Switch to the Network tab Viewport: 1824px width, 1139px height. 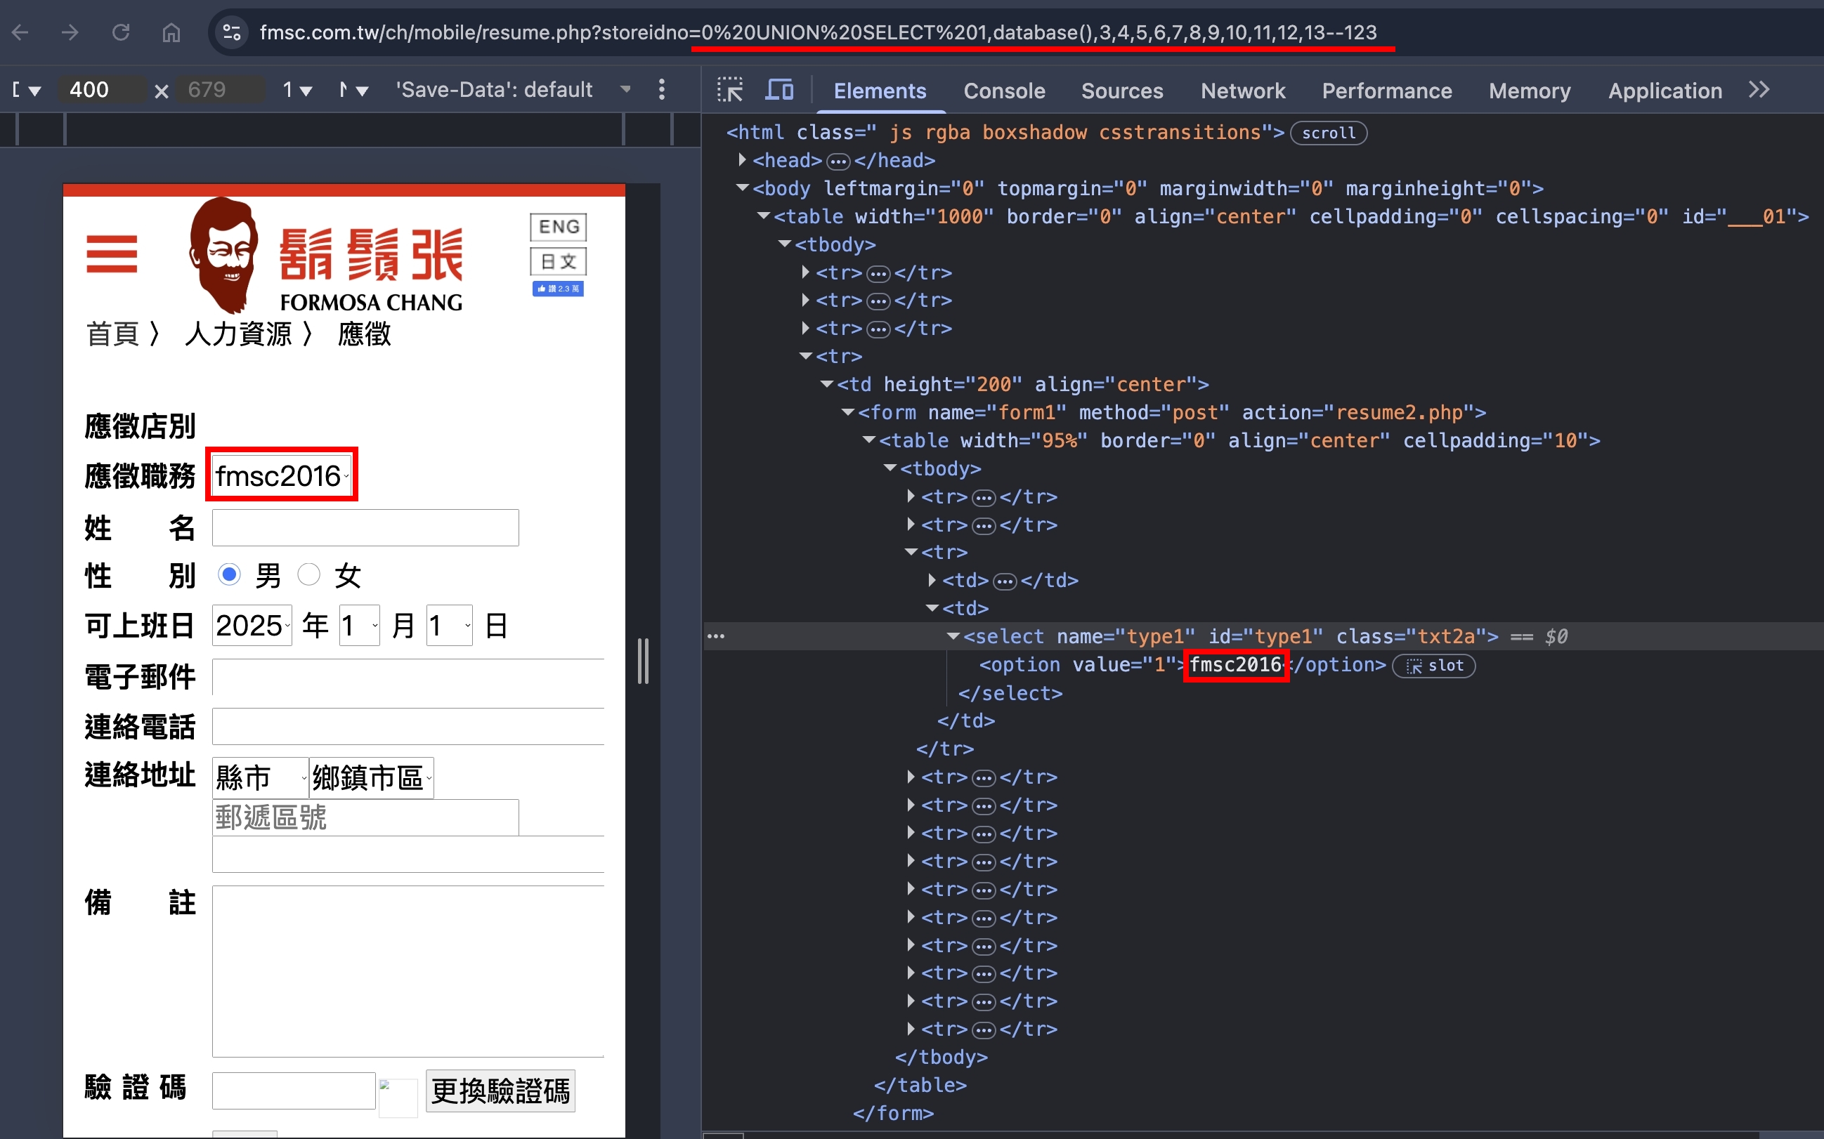(x=1242, y=91)
